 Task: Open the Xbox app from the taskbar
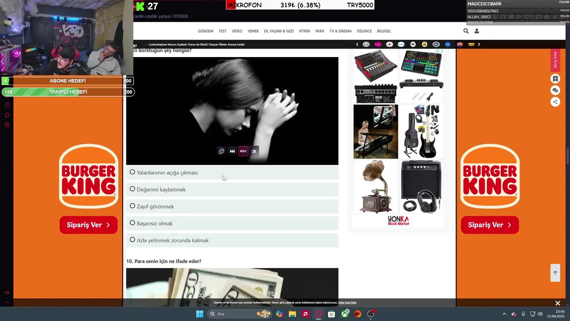pos(345,314)
